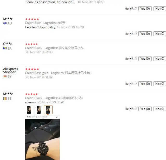This screenshot has height=160, width=166.
Task: Vote No on AliExpress Shopper's review
Action: click(x=160, y=84)
